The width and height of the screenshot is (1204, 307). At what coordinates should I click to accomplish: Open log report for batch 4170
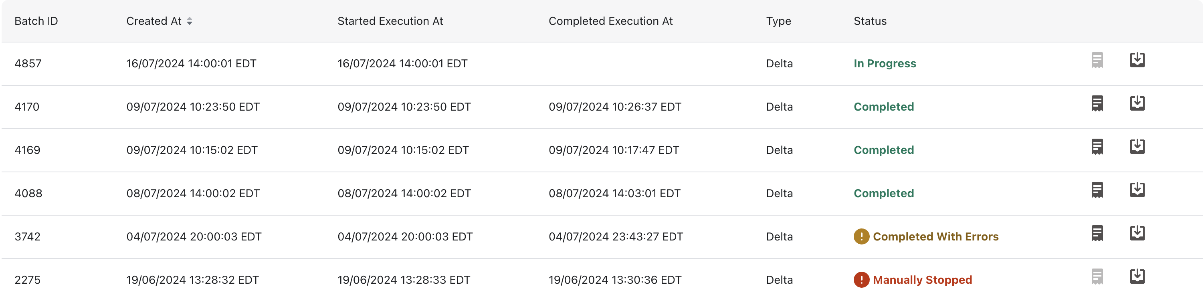pyautogui.click(x=1097, y=103)
